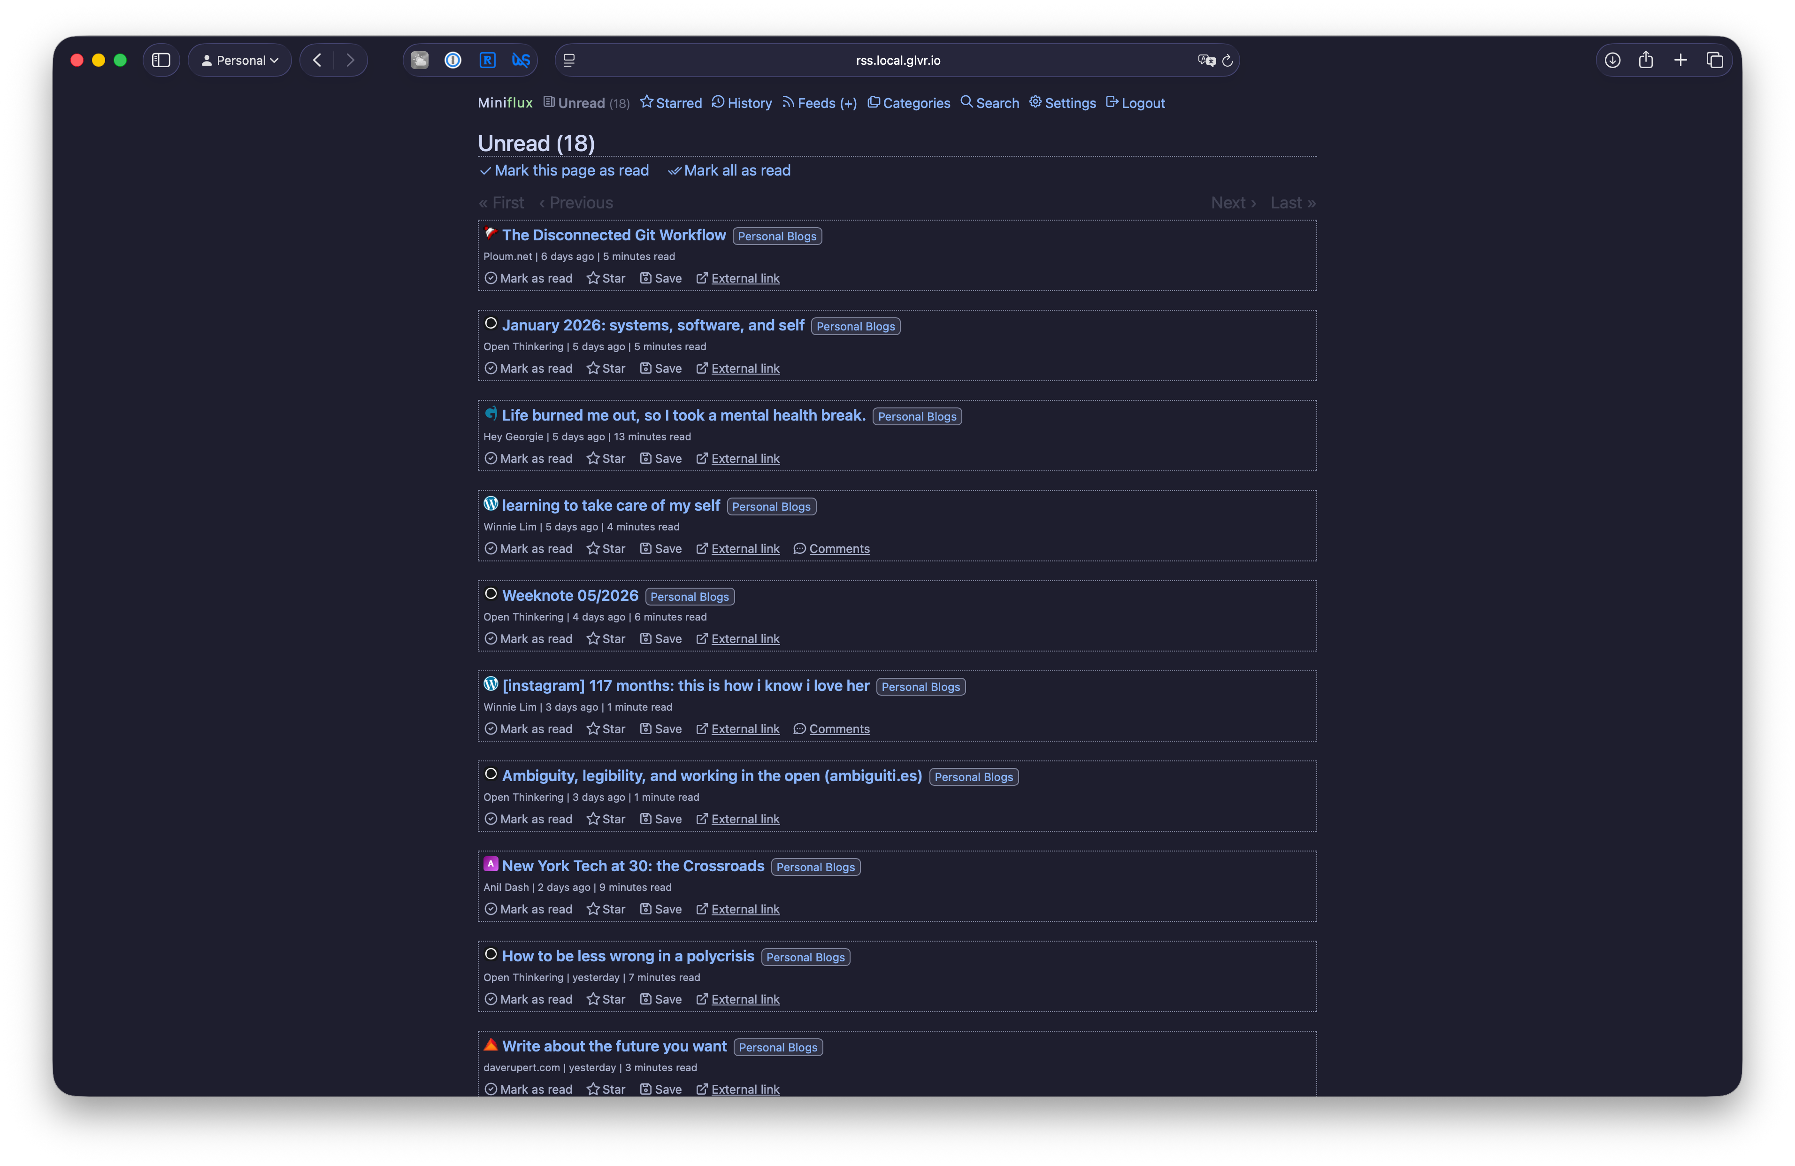Click the 'R' extension icon in the toolbar
Screen dimensions: 1795x1166
(487, 60)
